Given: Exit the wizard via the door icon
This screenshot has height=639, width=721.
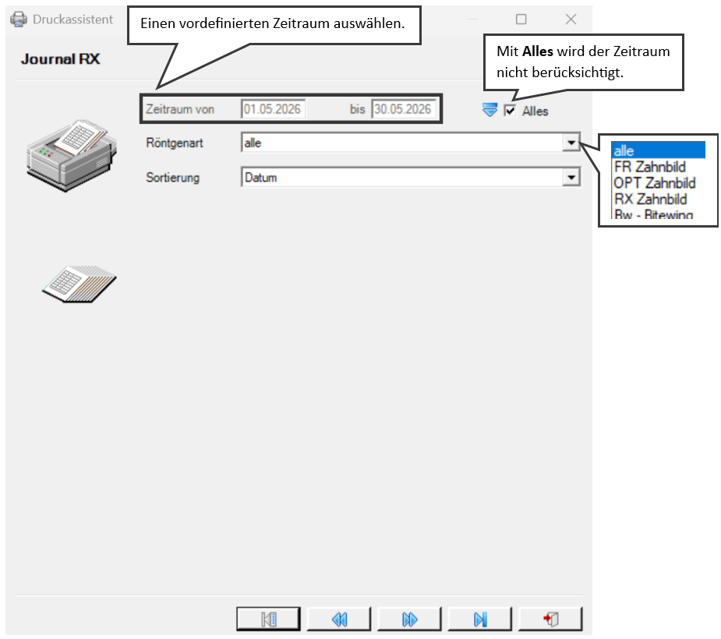Looking at the screenshot, I should pyautogui.click(x=550, y=619).
